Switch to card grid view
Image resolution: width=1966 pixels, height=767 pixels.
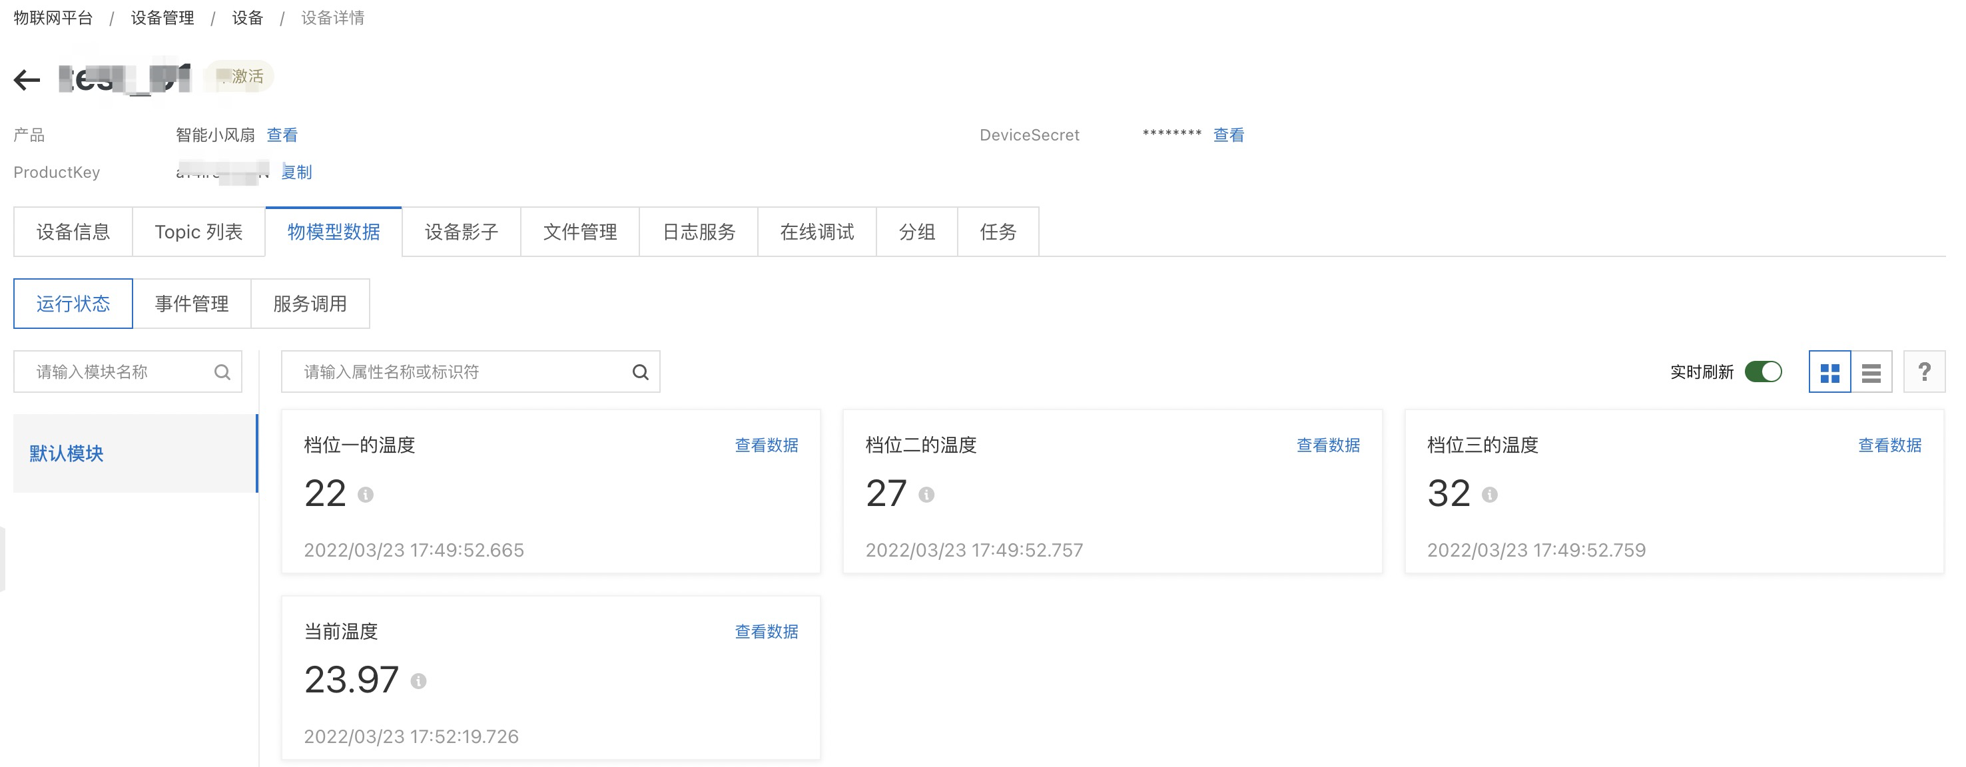[1829, 372]
